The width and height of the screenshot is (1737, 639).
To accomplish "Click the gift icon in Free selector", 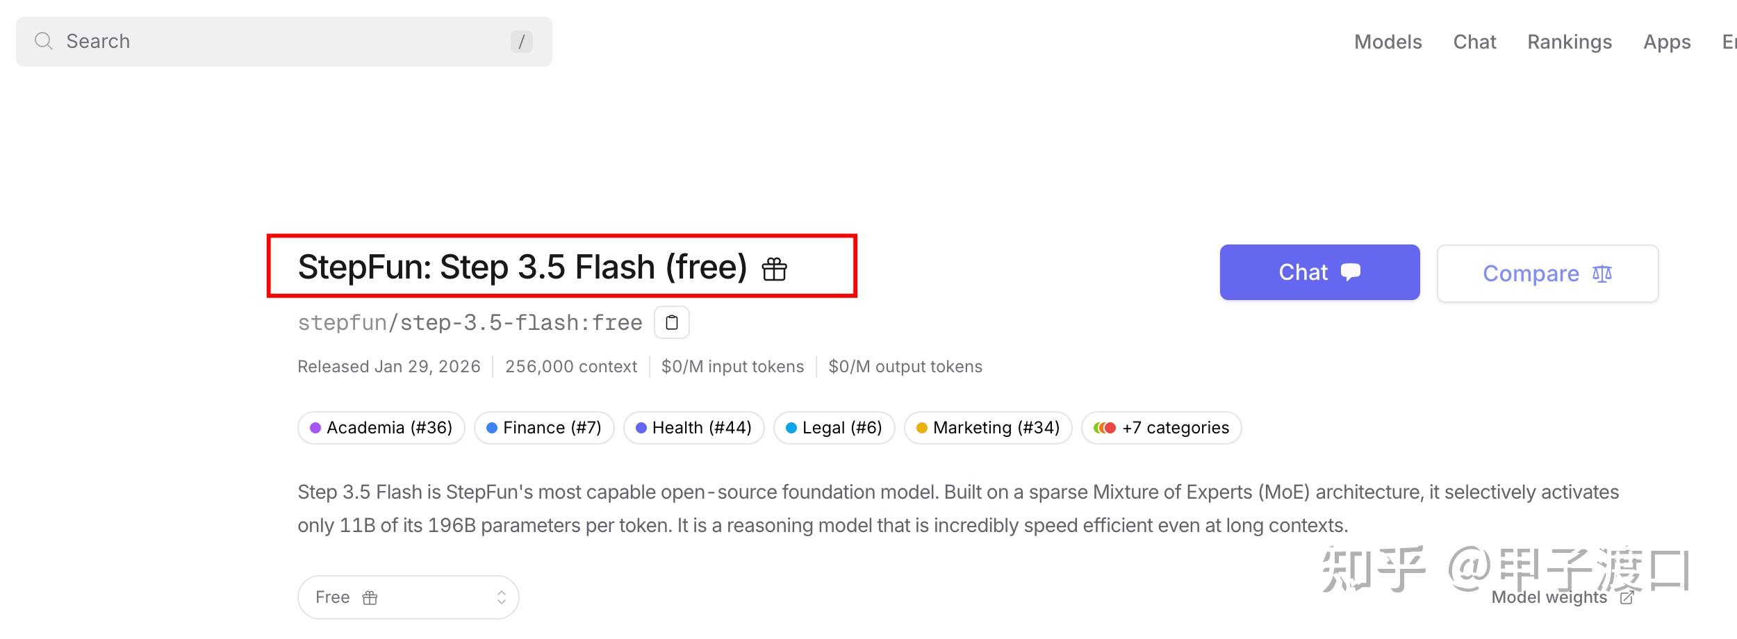I will 370,598.
